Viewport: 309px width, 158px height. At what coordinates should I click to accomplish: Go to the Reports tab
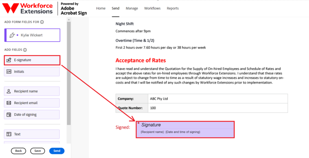(x=173, y=8)
